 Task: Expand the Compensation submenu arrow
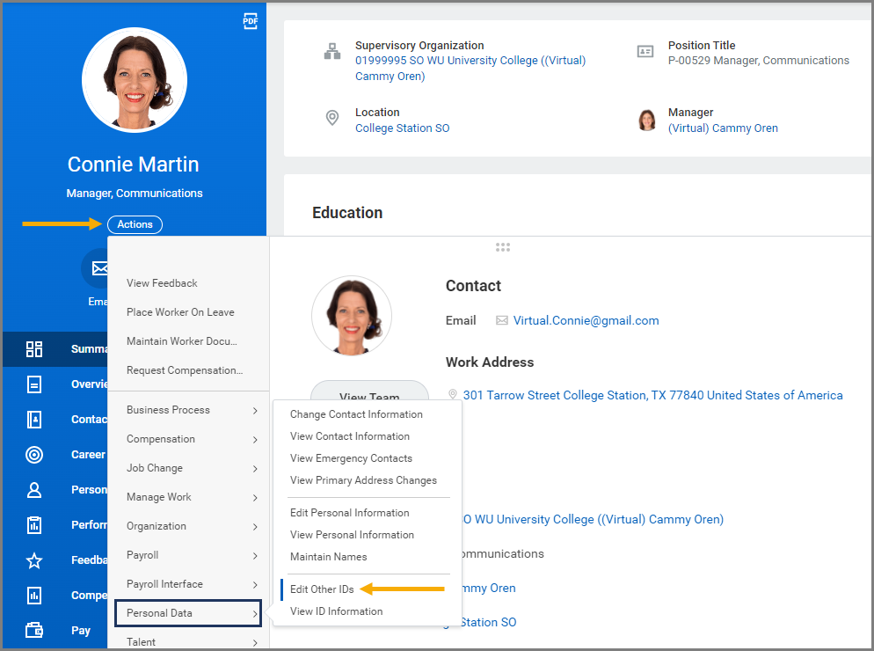coord(254,439)
